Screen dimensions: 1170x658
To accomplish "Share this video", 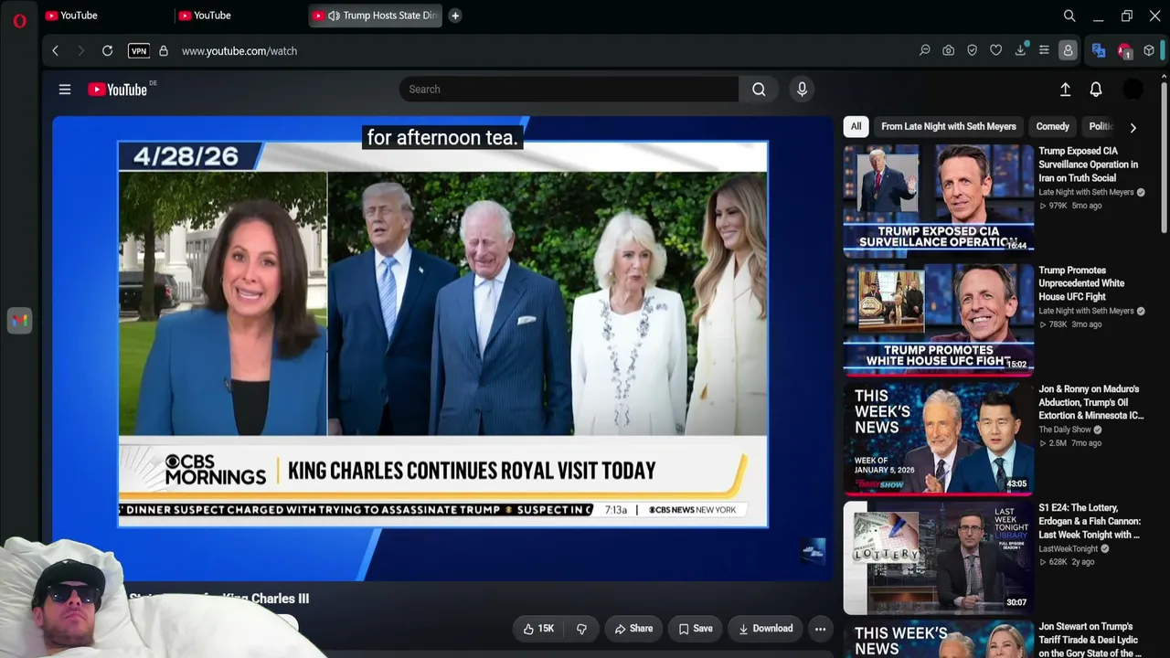I will pyautogui.click(x=633, y=629).
